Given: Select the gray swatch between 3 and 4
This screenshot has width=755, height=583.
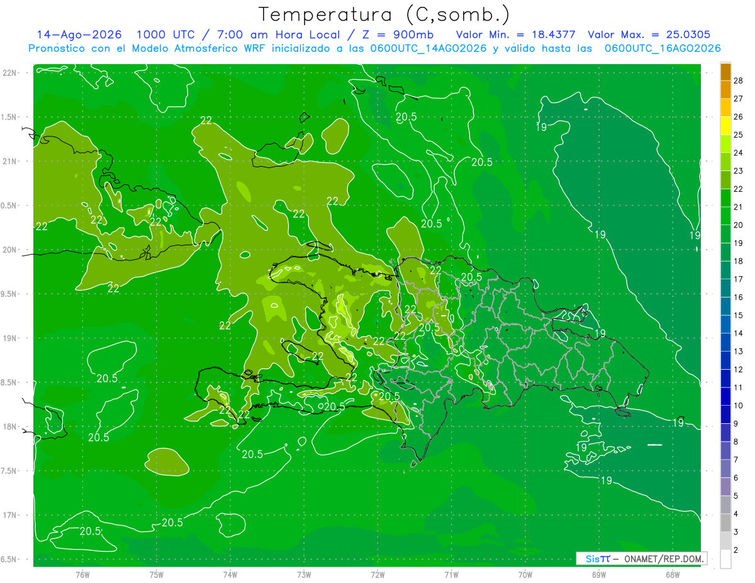Looking at the screenshot, I should pos(725,523).
